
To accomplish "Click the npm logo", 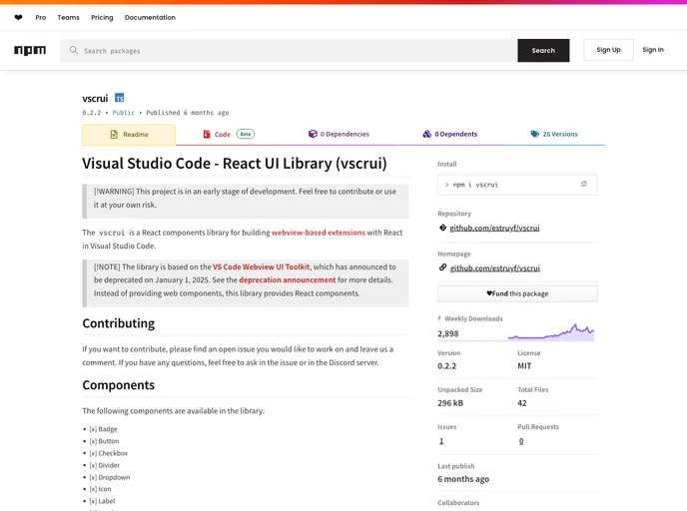I will (x=30, y=50).
